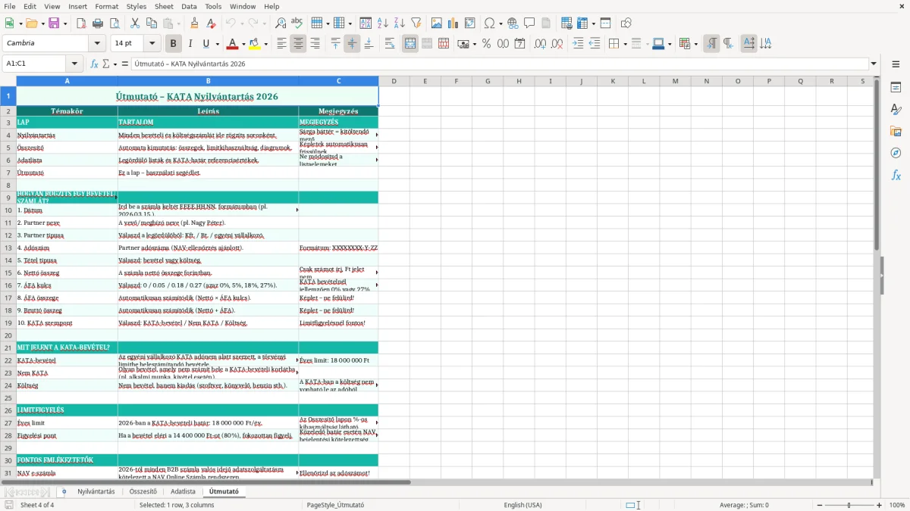
Task: Click the Cut scissors icon
Action: click(x=134, y=23)
